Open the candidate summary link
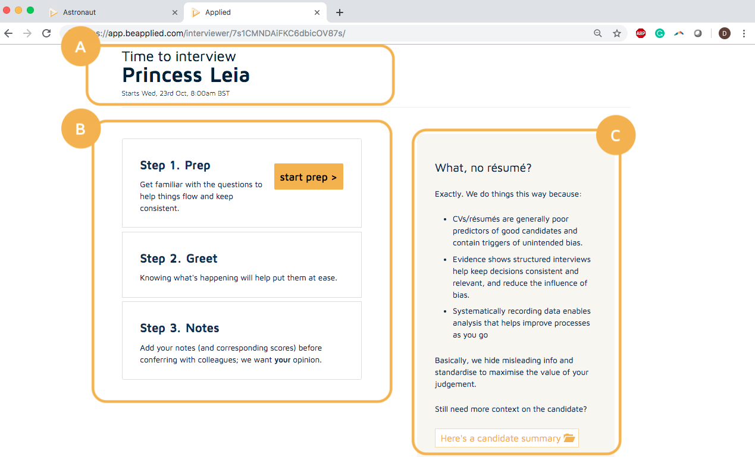 506,438
